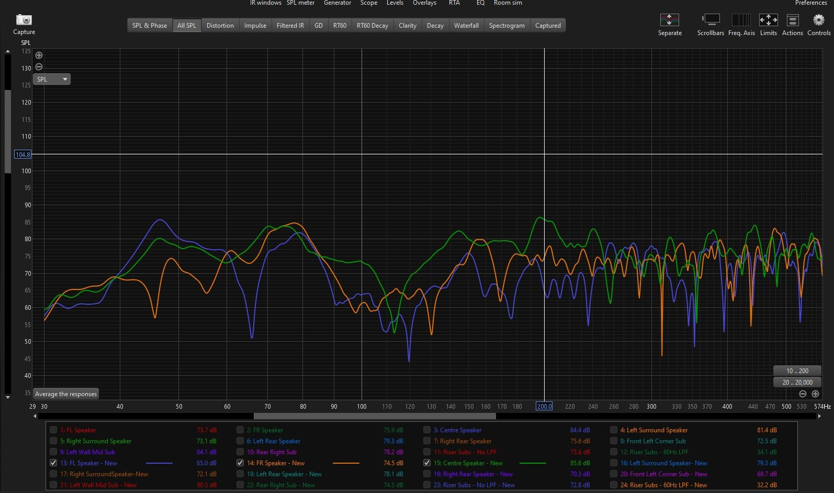Switch to the Waterfall tab
Image resolution: width=834 pixels, height=493 pixels.
pyautogui.click(x=466, y=25)
